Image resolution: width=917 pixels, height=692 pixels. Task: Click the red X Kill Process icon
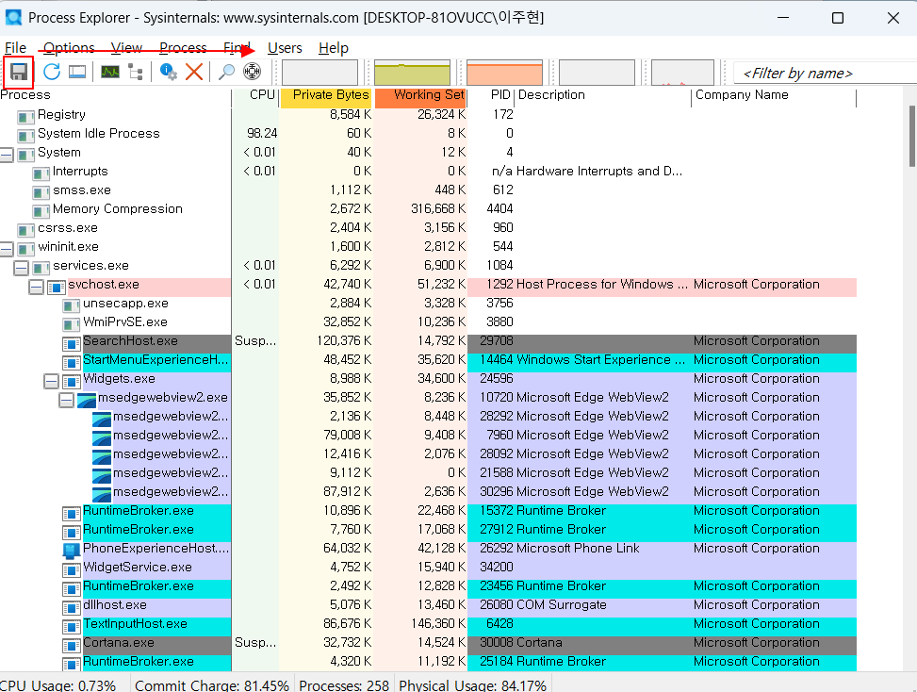click(x=194, y=72)
